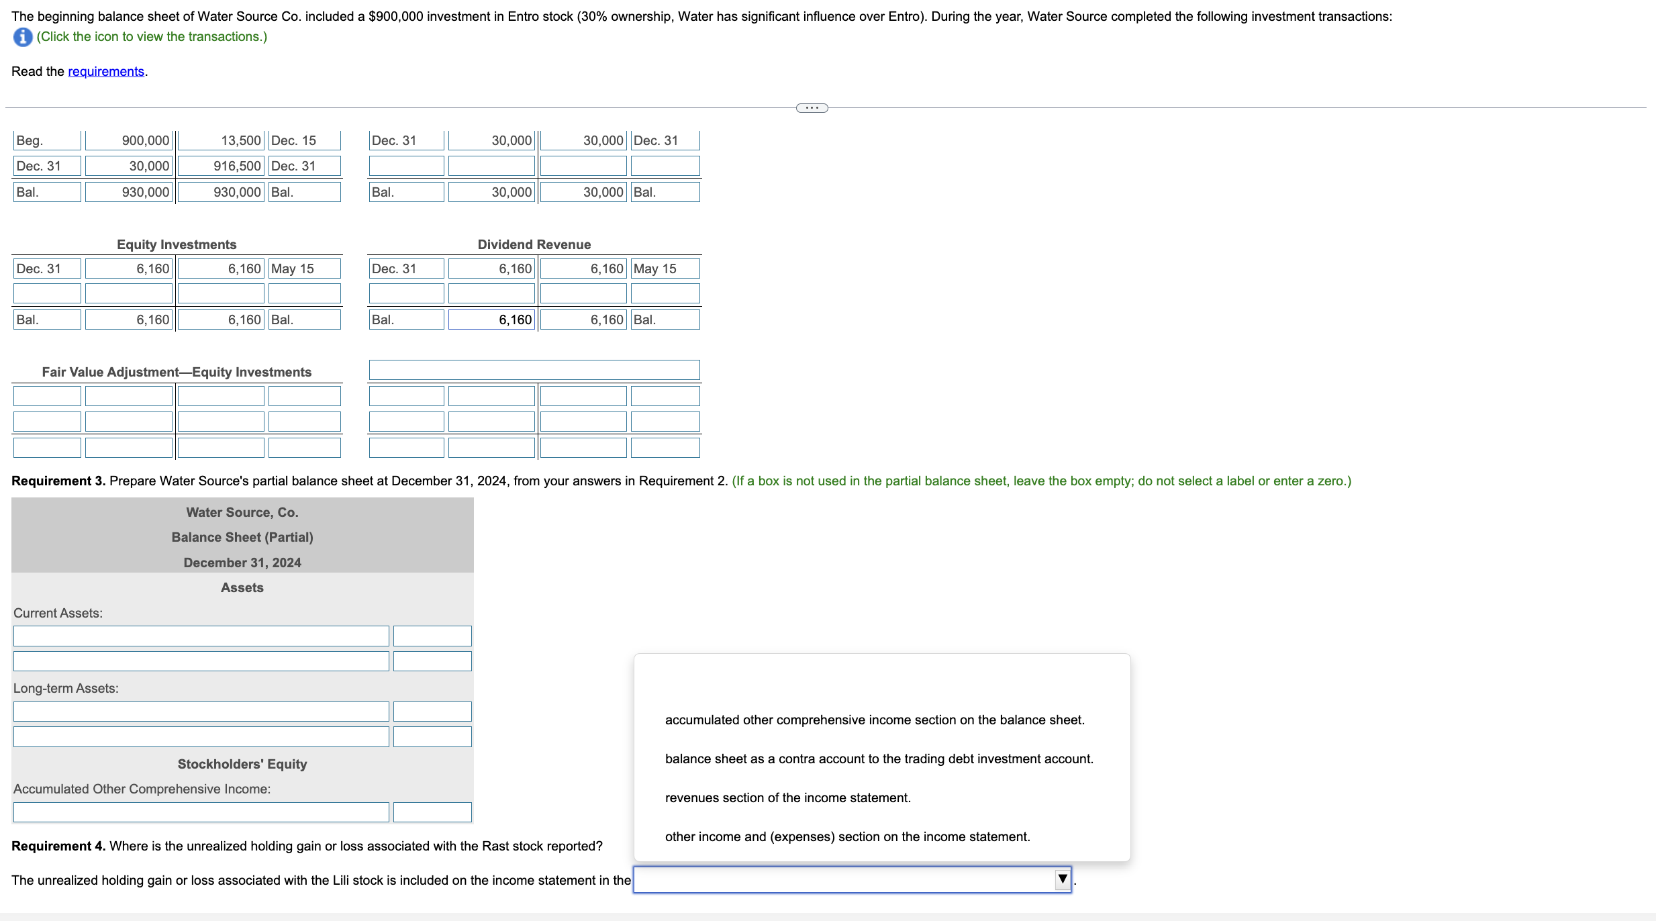
Task: Click the blue info icon for transactions
Action: [x=22, y=37]
